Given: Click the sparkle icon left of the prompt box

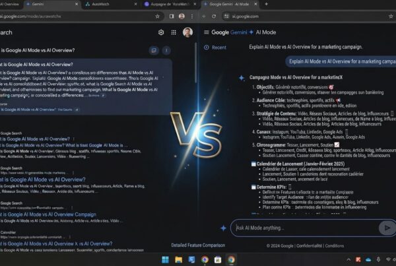Looking at the screenshot, I should 223,228.
